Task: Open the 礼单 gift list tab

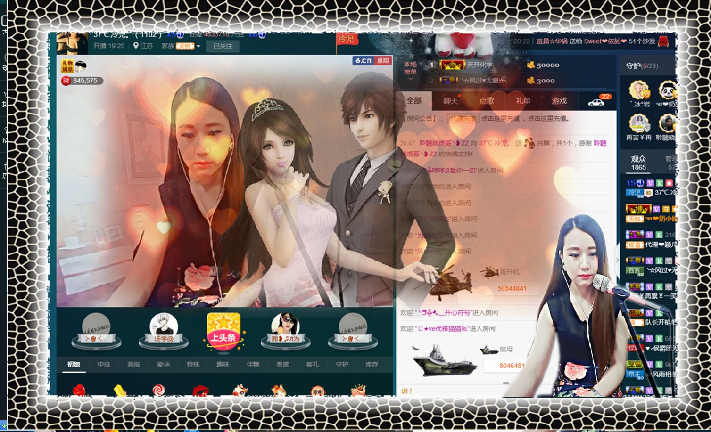Action: (523, 101)
